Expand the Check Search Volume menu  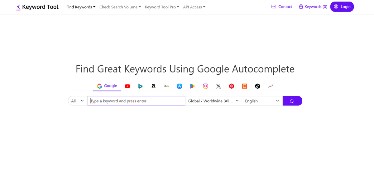pyautogui.click(x=120, y=7)
